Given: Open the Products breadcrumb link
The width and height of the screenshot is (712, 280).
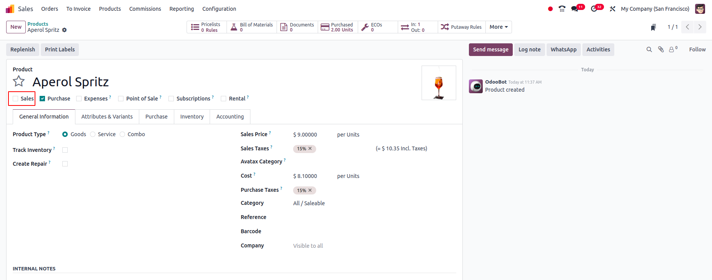Looking at the screenshot, I should tap(38, 24).
